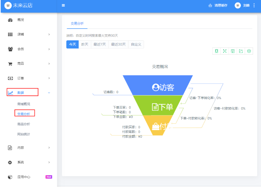The height and width of the screenshot is (187, 261).
Task: Open the three-dot more menu
Action: [254, 6]
